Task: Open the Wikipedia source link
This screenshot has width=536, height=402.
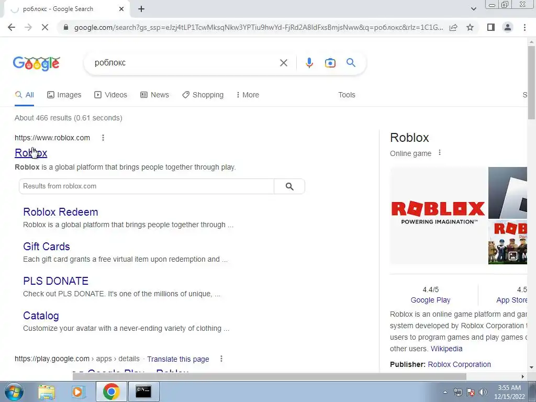Action: coord(446,349)
